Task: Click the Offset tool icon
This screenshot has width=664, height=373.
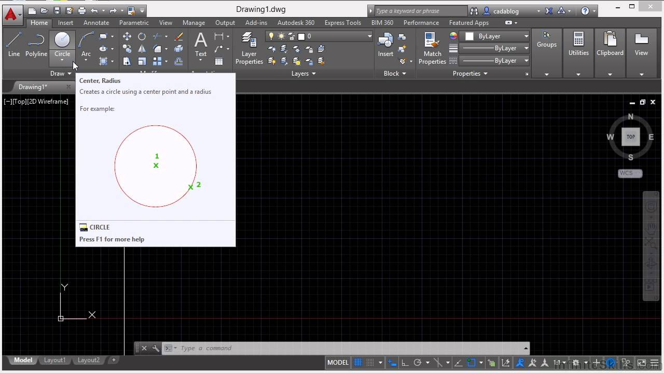Action: [179, 61]
